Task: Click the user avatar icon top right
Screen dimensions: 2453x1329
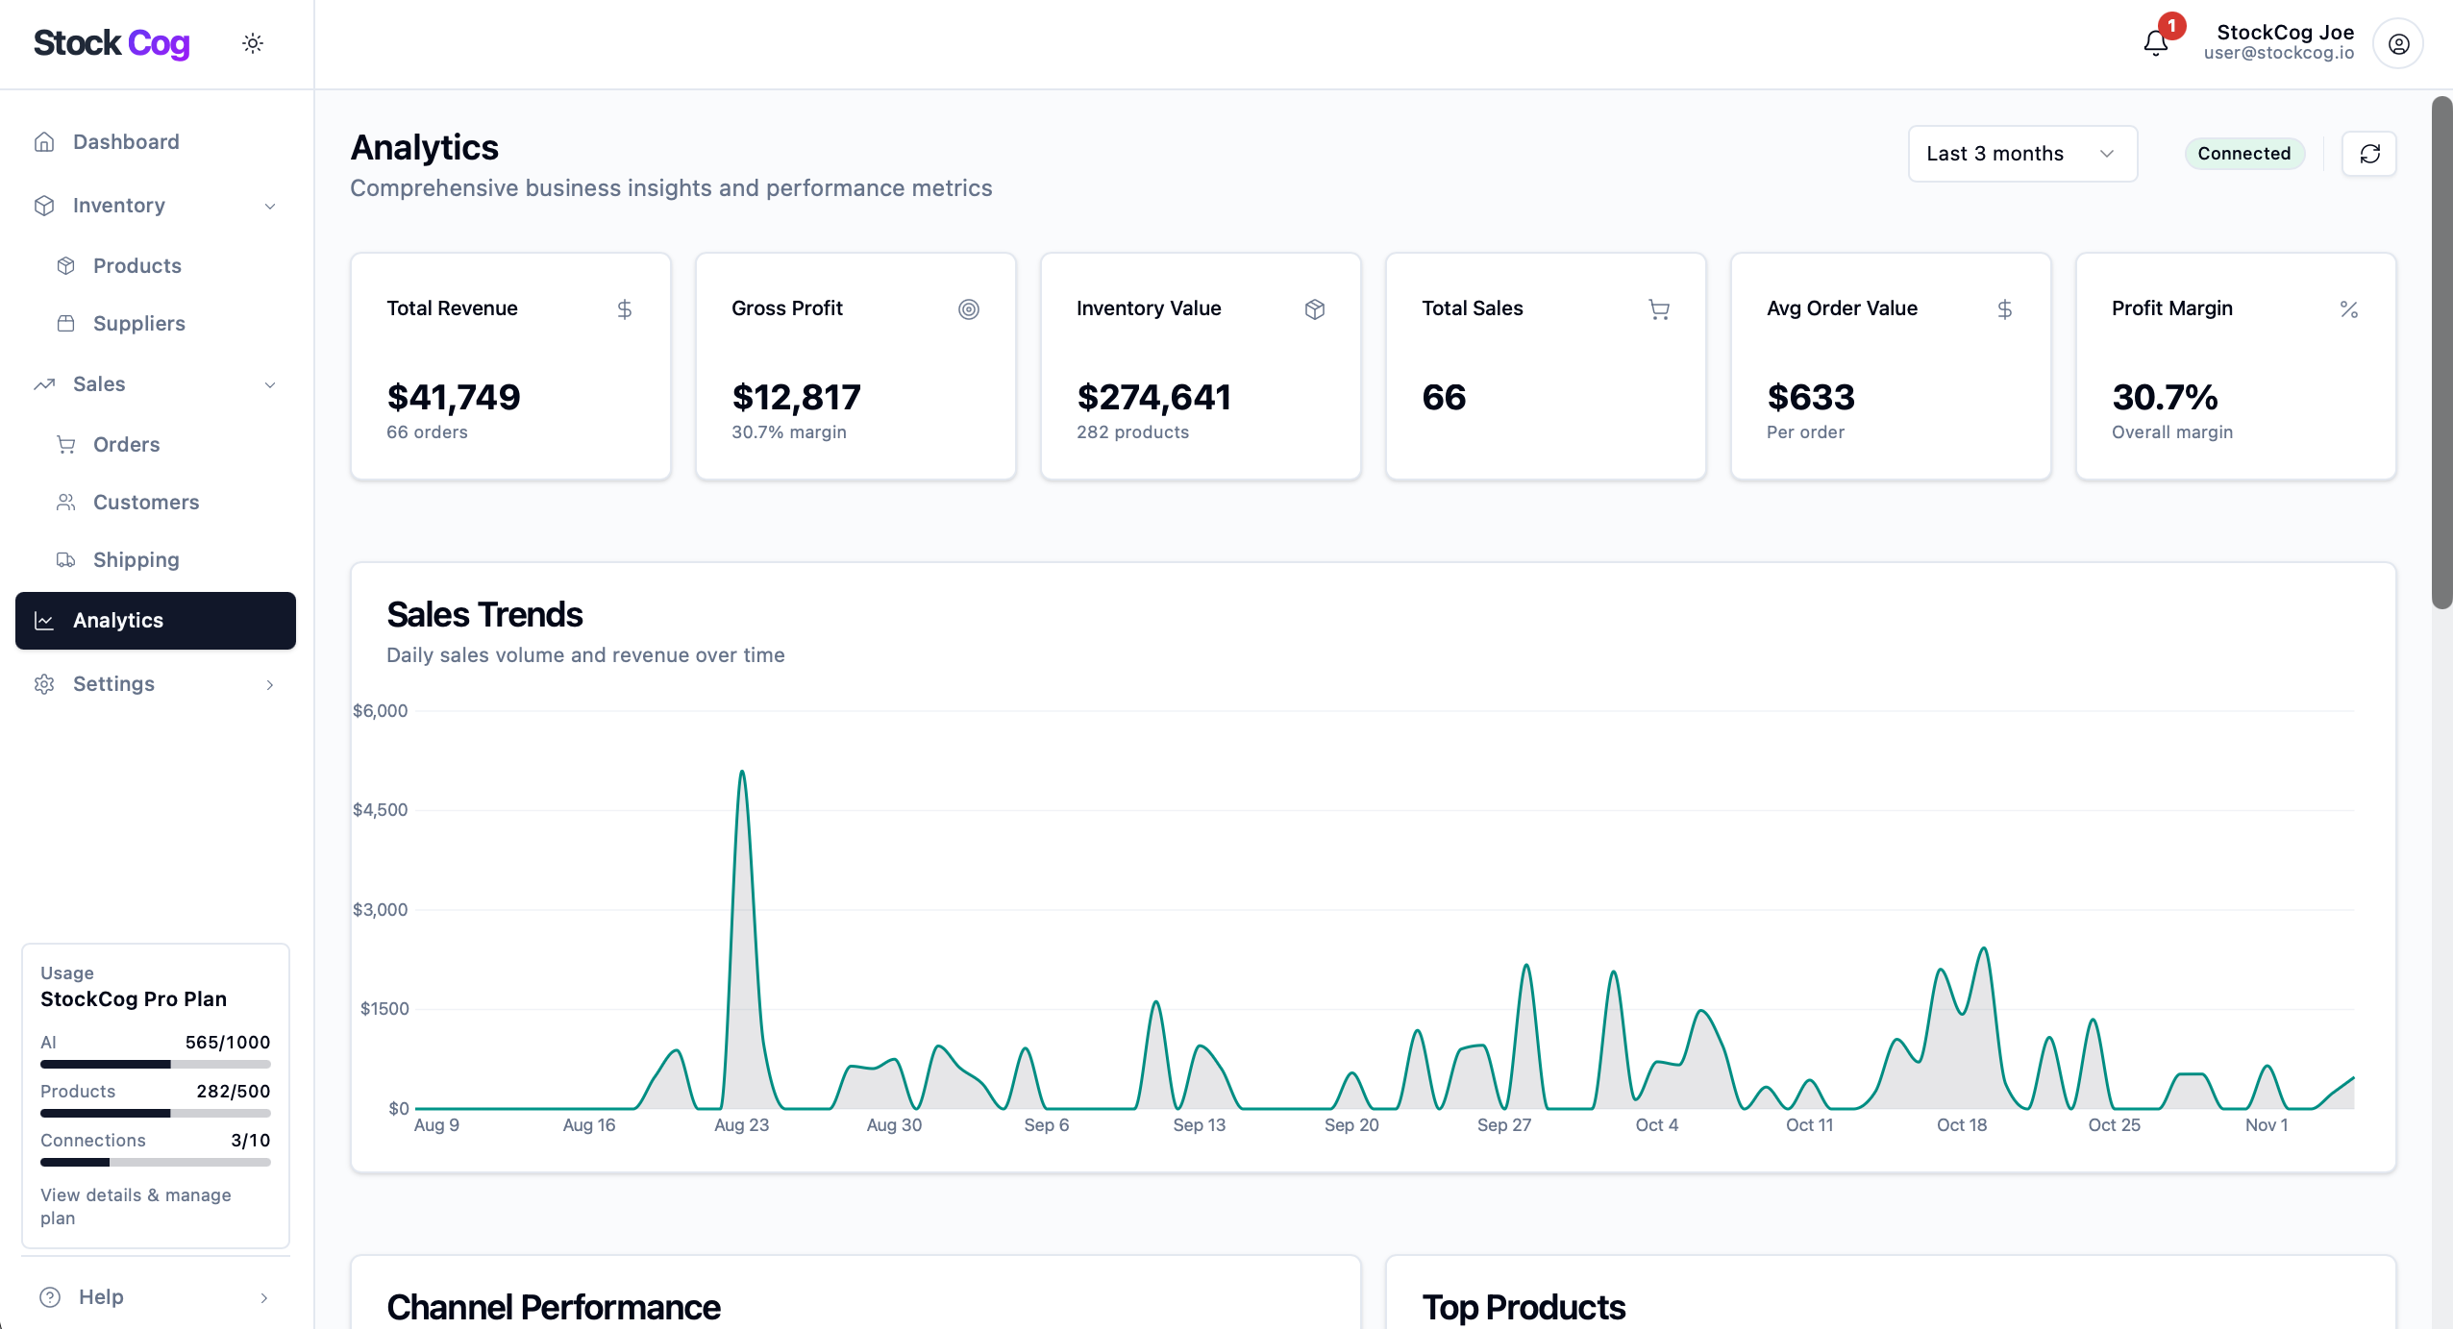Action: click(x=2397, y=43)
